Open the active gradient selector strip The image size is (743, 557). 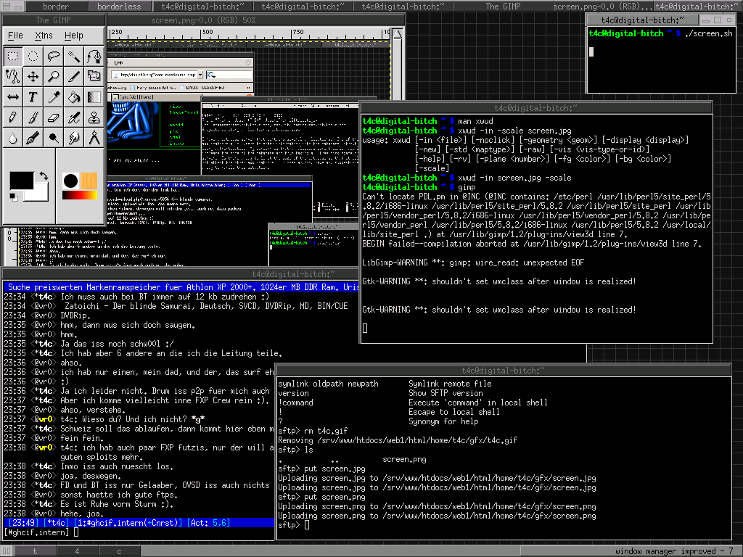(x=80, y=195)
